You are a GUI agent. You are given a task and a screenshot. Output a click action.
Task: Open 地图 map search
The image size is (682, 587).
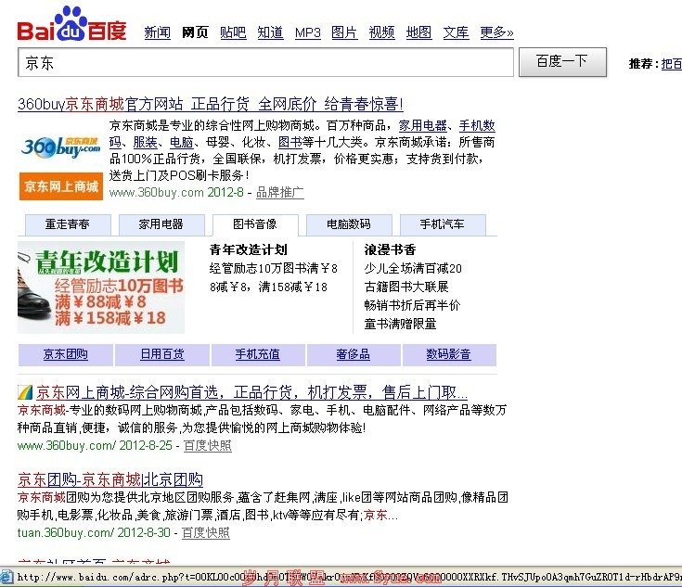click(418, 32)
